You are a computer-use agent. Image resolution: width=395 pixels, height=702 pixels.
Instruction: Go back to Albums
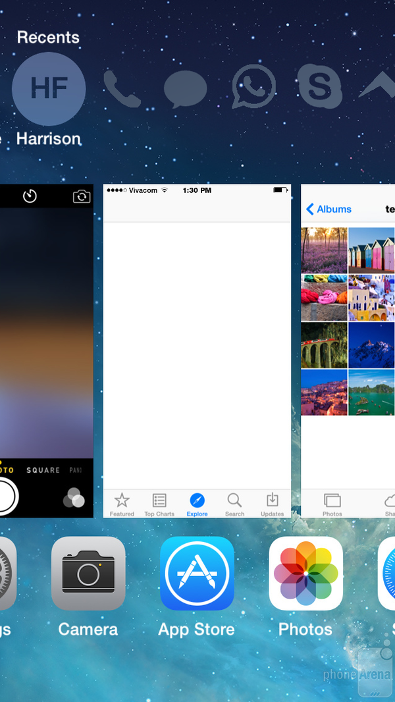(329, 209)
